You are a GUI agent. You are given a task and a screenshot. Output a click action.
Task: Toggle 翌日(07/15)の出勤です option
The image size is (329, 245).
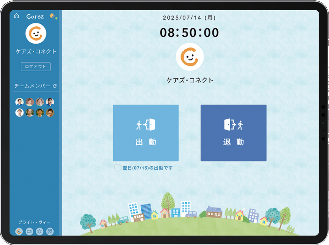click(117, 168)
